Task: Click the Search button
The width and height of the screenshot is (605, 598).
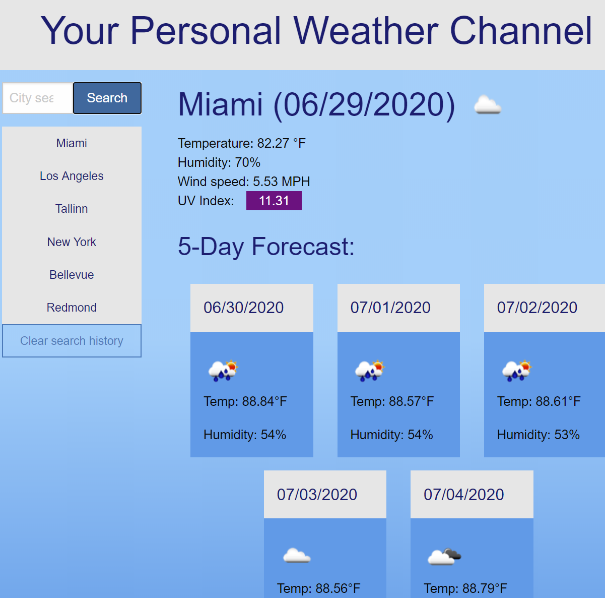Action: coord(107,98)
